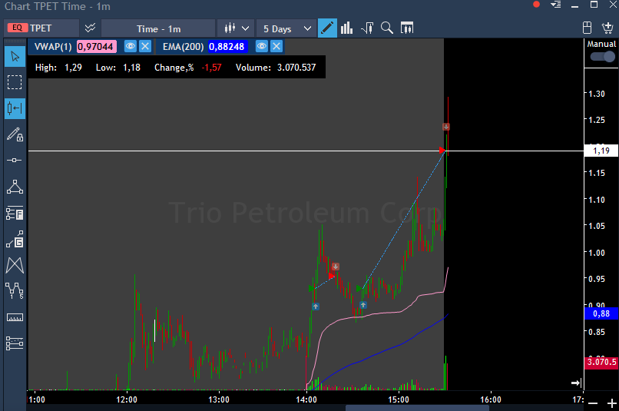Open the data table view icon

coord(407,28)
